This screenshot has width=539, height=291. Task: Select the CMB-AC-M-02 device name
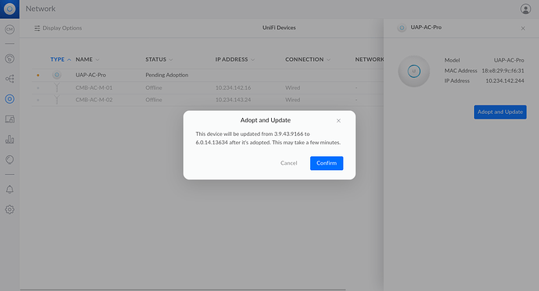pyautogui.click(x=94, y=100)
